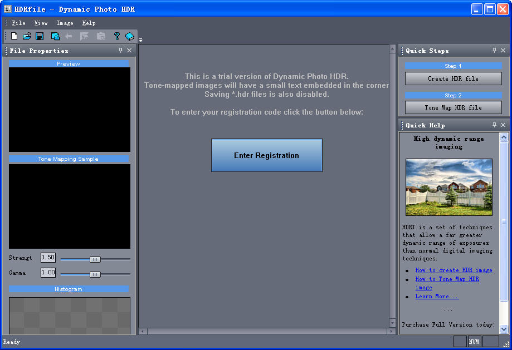Viewport: 512px width, 350px height.
Task: Click the Quick Help scrollbar thumb
Action: point(504,221)
